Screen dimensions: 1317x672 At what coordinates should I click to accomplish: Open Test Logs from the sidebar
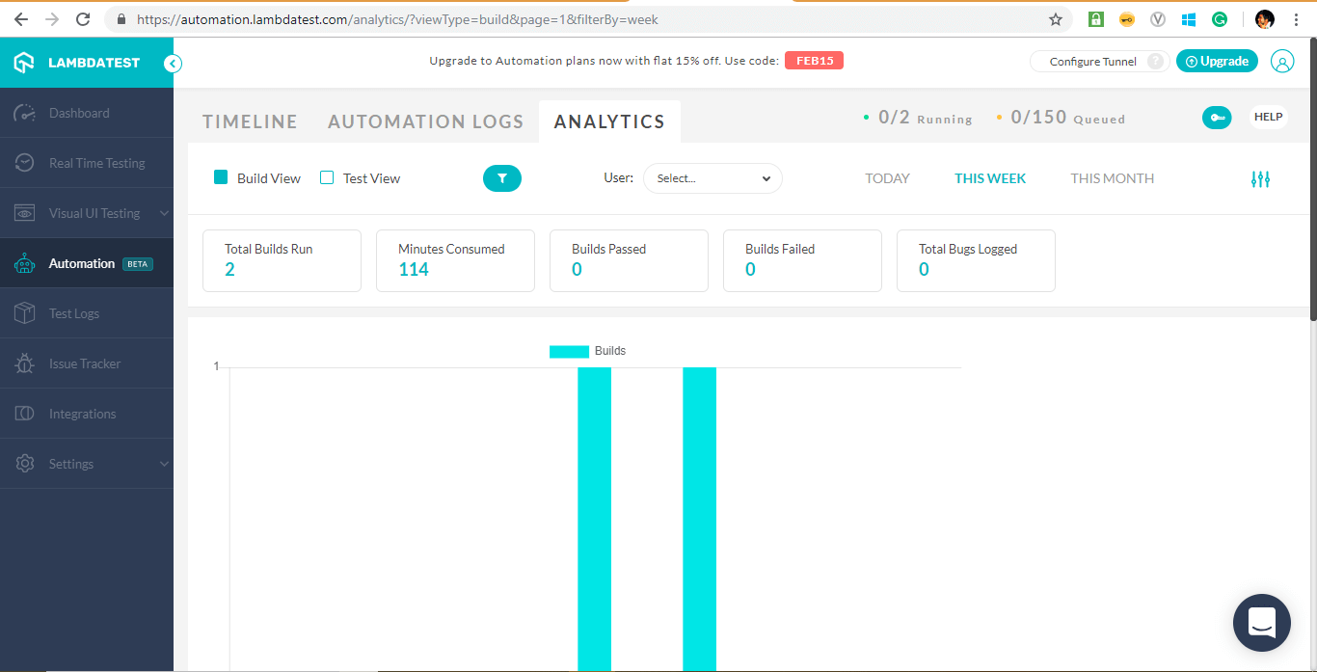pyautogui.click(x=73, y=313)
